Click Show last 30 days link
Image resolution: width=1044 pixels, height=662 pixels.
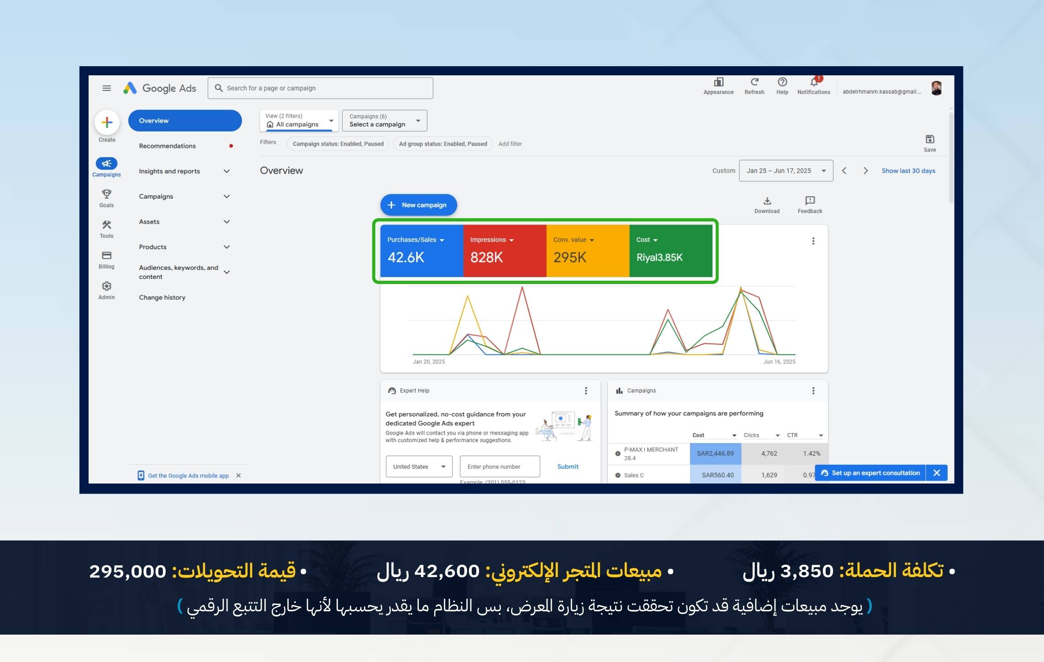(x=908, y=171)
